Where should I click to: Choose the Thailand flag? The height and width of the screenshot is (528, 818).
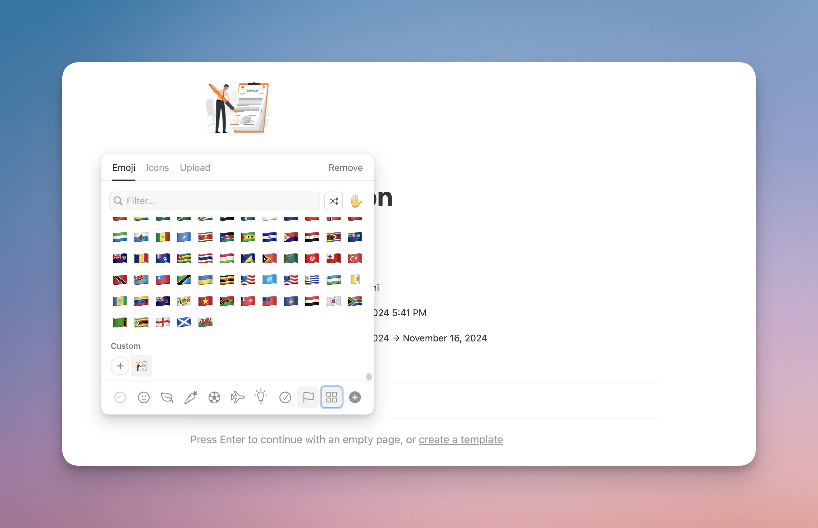205,258
